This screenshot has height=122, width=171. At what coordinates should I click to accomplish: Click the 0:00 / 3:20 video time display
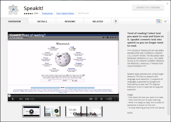[x=30, y=99]
